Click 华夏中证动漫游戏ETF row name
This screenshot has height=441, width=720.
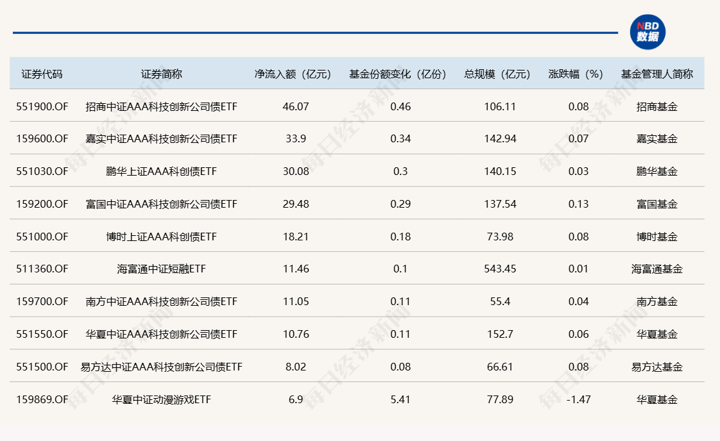[x=159, y=399]
